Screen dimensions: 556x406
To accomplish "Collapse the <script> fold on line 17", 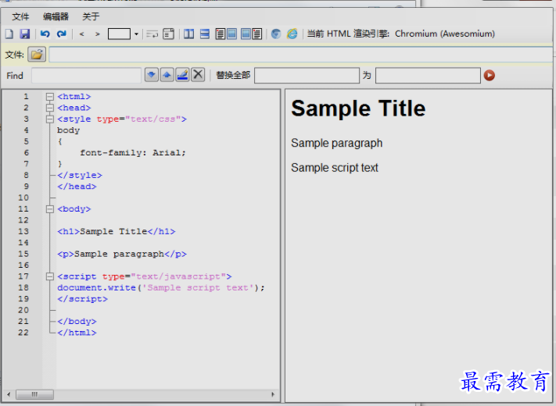I will (50, 277).
